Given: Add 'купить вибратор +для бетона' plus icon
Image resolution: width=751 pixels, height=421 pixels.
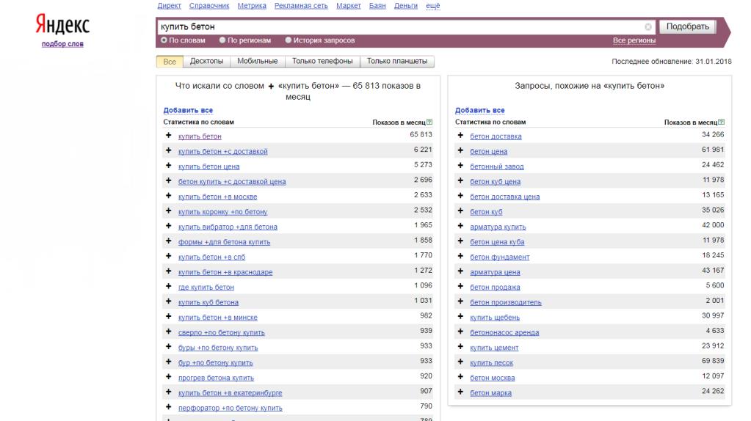Looking at the screenshot, I should [169, 226].
